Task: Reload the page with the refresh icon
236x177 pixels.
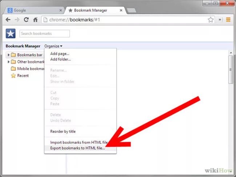Action: point(27,20)
